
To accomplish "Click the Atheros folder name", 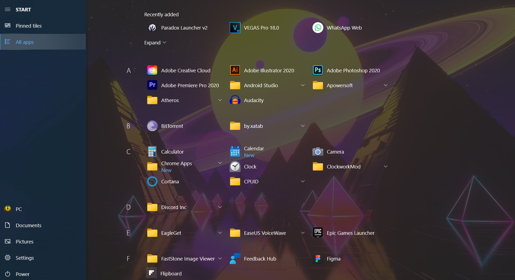I will (170, 100).
